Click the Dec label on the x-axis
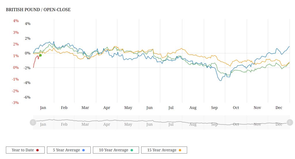The width and height of the screenshot is (295, 159). [279, 108]
